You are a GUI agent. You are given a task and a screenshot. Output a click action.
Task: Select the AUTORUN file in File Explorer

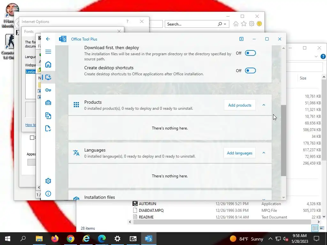(147, 204)
